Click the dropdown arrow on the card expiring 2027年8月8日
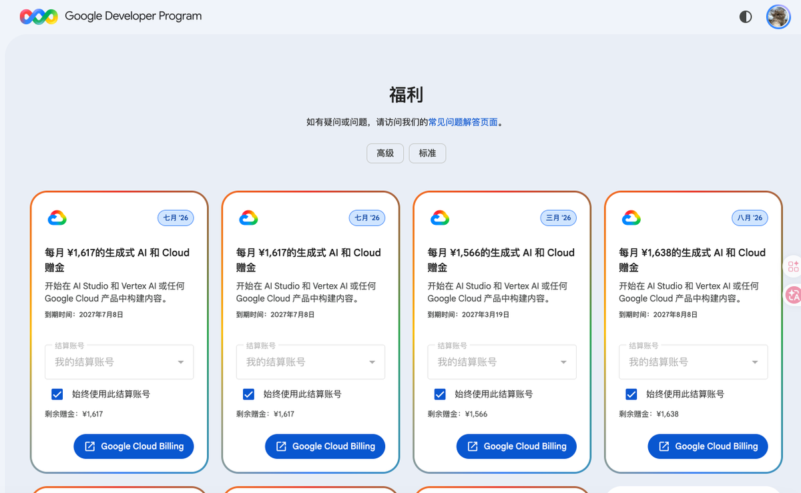The image size is (801, 493). tap(755, 362)
